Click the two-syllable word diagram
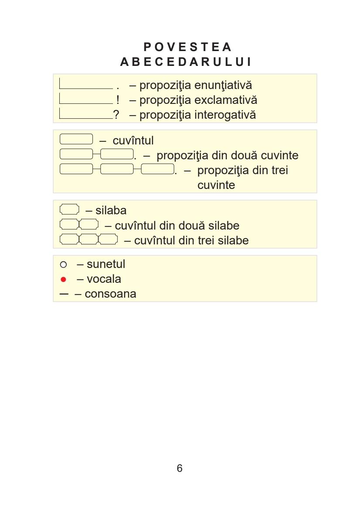Screen dimensions: 349x508 [x=79, y=226]
